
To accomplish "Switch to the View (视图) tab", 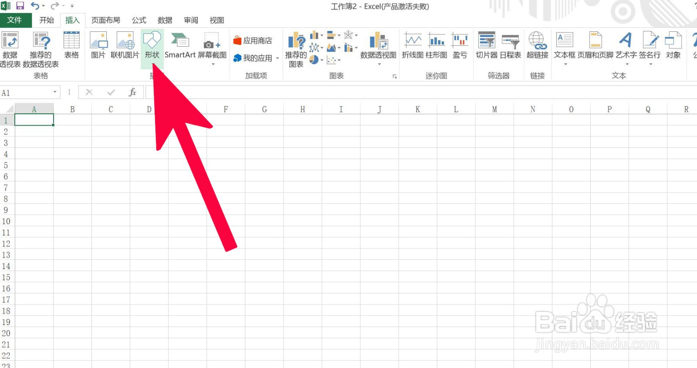I will (x=217, y=20).
